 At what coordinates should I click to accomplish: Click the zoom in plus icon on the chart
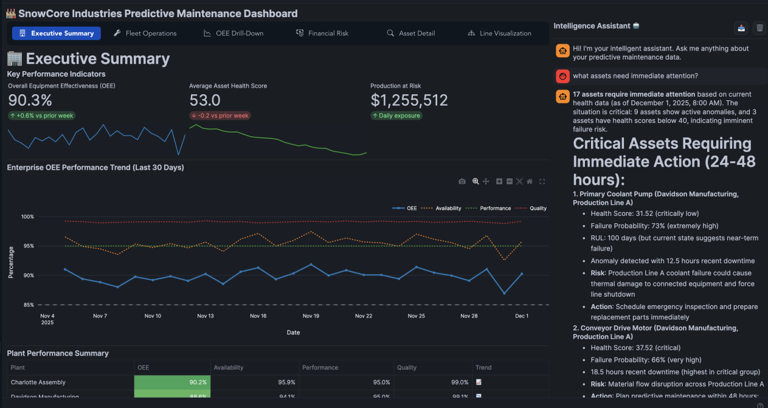click(499, 181)
